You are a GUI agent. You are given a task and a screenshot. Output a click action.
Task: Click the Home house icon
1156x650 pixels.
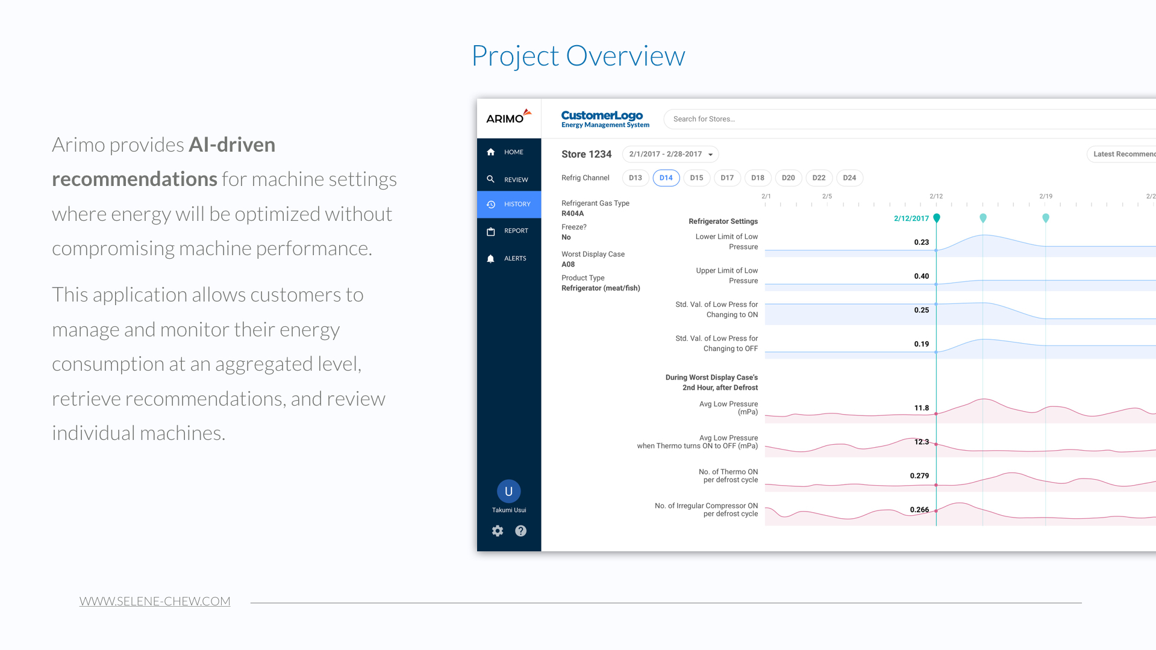pyautogui.click(x=490, y=152)
